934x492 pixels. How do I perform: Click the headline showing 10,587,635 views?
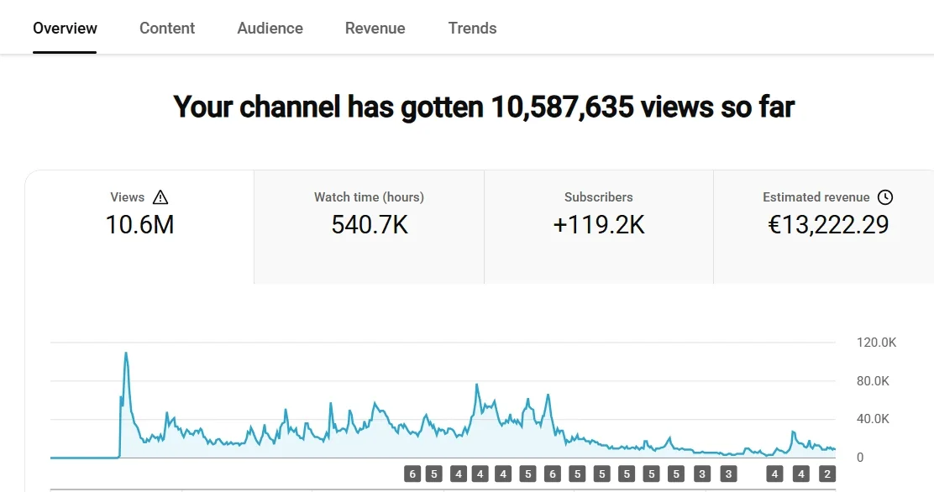point(484,107)
